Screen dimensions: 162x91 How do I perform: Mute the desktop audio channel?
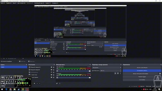57,71
